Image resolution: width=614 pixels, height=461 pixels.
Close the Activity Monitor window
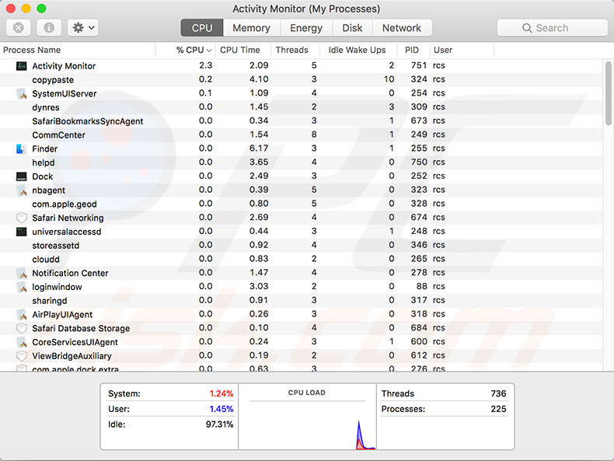(x=11, y=9)
